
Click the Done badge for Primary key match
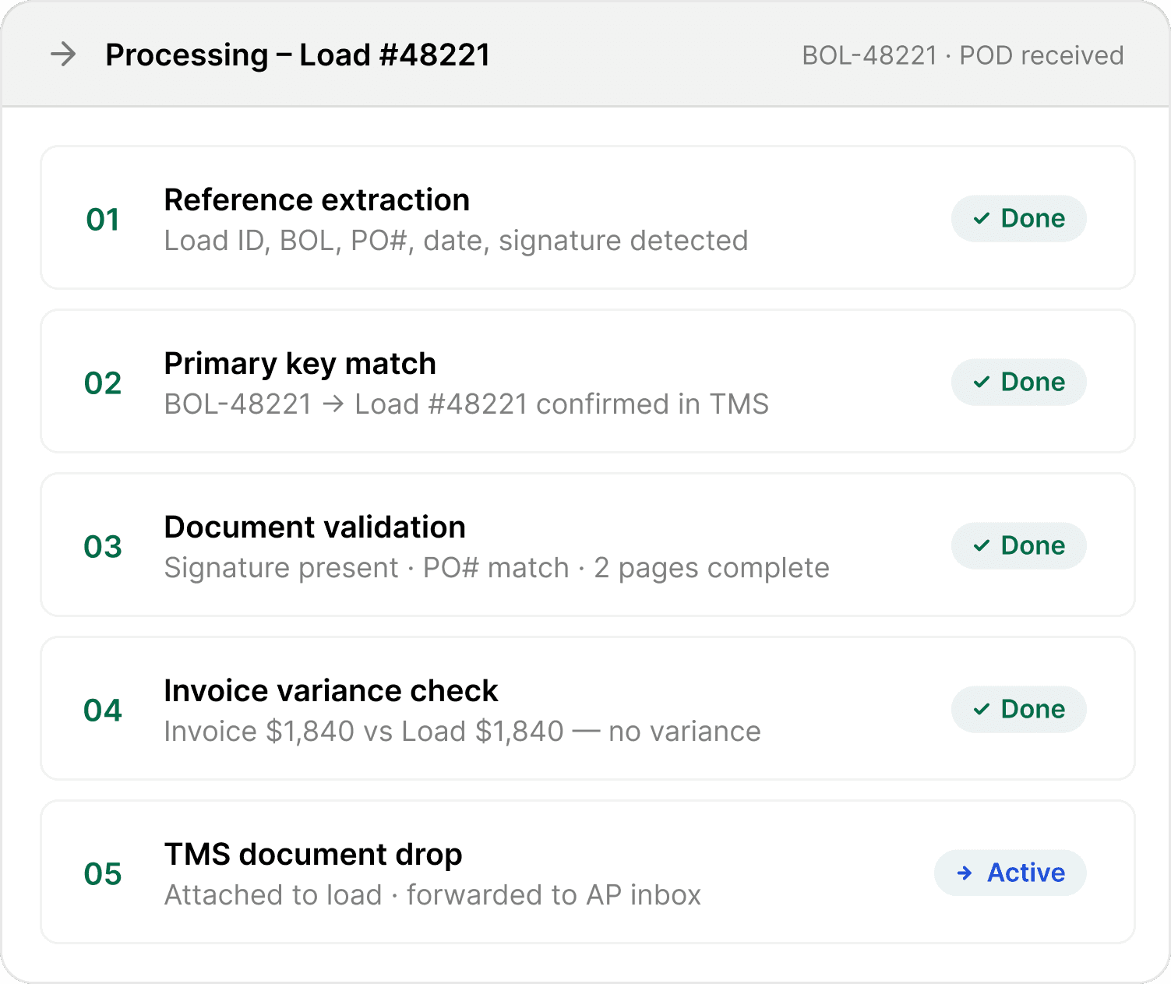[x=1018, y=382]
